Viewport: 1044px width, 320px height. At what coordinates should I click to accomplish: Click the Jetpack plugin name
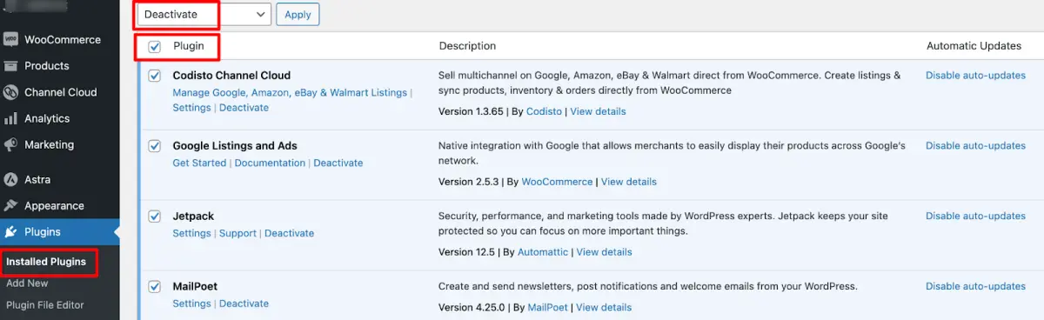[x=193, y=217]
